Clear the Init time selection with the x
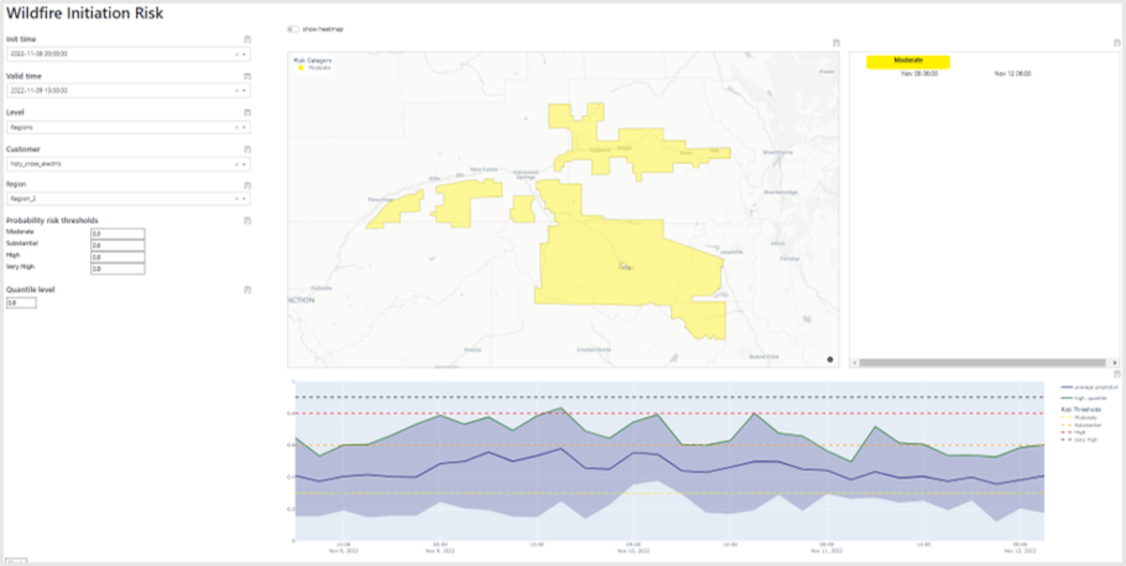The width and height of the screenshot is (1126, 566). pyautogui.click(x=237, y=54)
